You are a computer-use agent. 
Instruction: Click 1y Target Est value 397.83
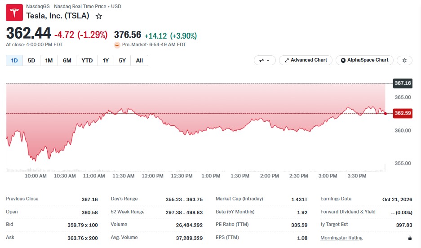[x=404, y=225]
